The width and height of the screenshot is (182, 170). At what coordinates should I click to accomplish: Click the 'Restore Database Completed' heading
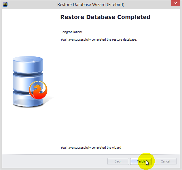(105, 17)
